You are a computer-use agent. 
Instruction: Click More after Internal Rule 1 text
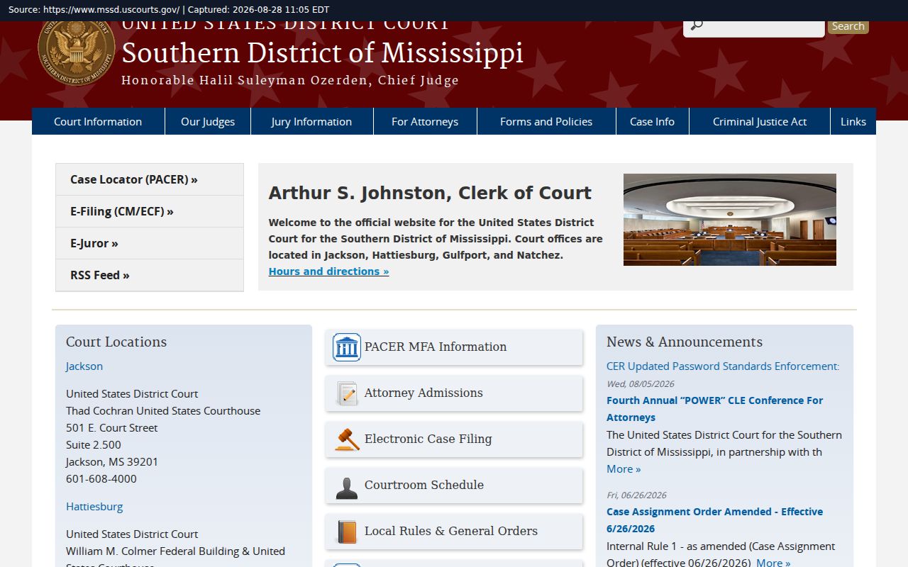(773, 563)
